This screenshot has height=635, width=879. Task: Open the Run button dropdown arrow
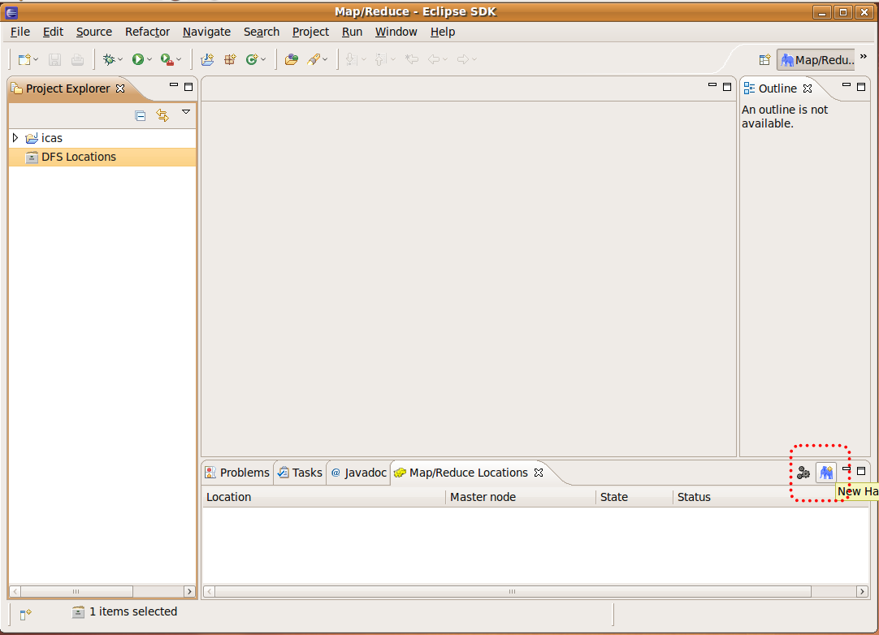click(148, 58)
